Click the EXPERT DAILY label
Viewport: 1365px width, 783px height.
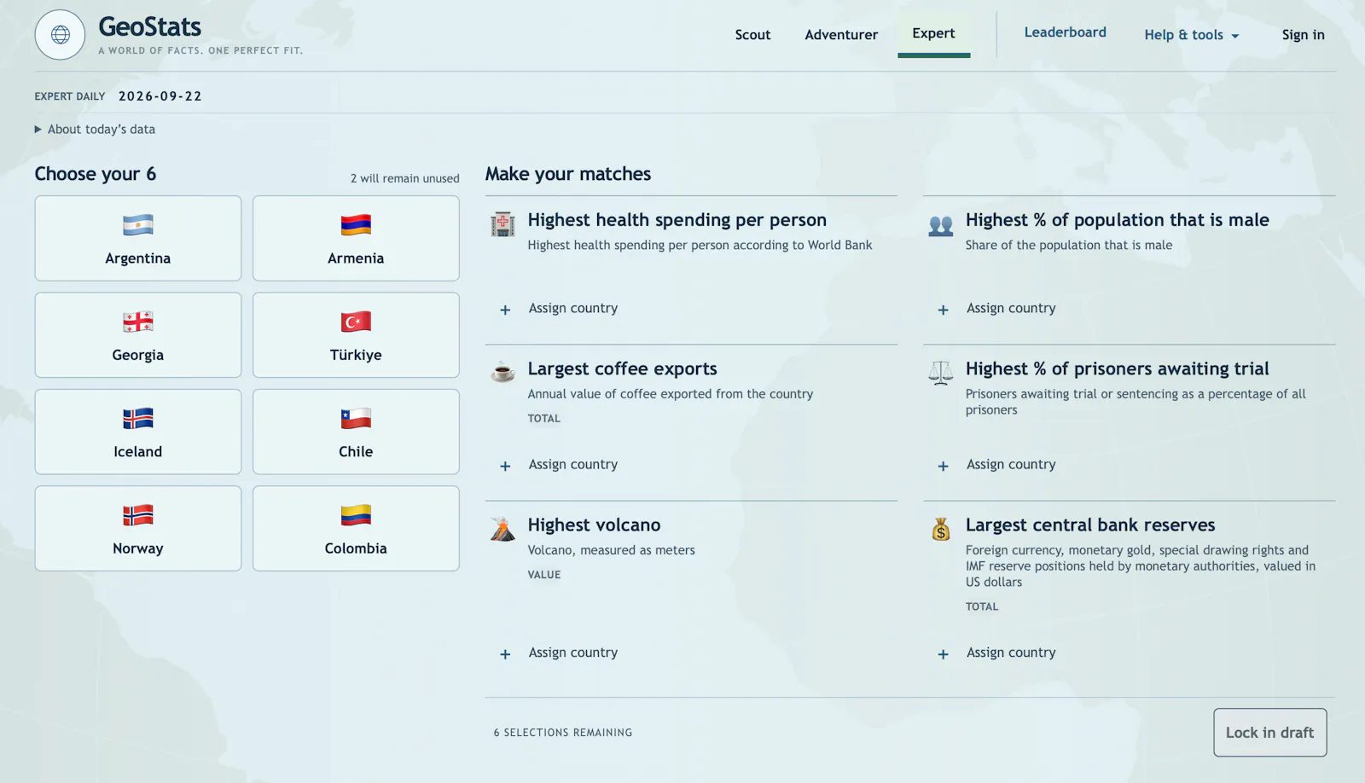point(70,96)
